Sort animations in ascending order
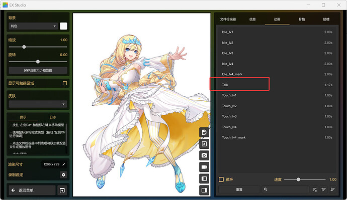The image size is (347, 200). (323, 189)
